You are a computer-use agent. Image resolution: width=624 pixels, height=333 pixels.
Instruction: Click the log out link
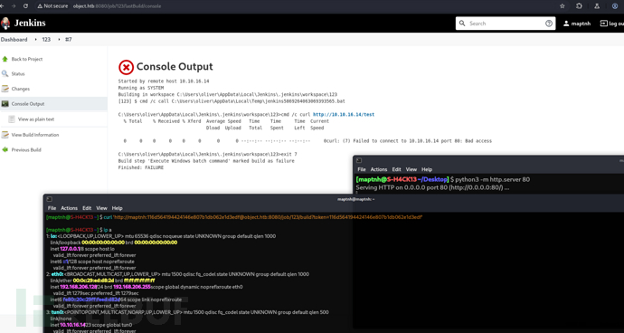[612, 24]
